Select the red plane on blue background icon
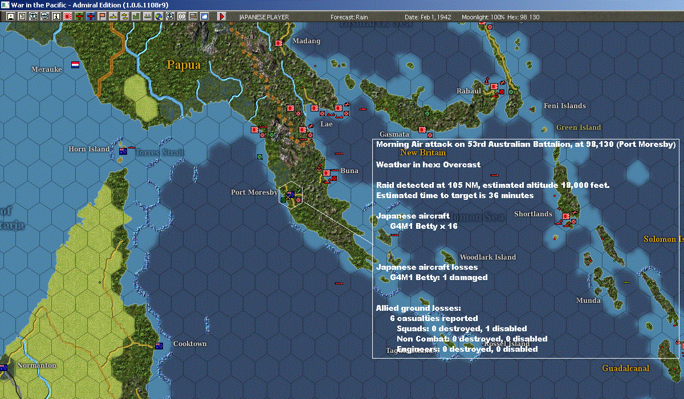684x399 pixels. pyautogui.click(x=91, y=17)
